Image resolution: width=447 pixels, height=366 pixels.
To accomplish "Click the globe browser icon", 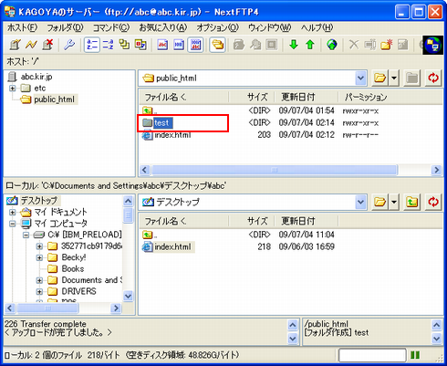I will tap(332, 45).
